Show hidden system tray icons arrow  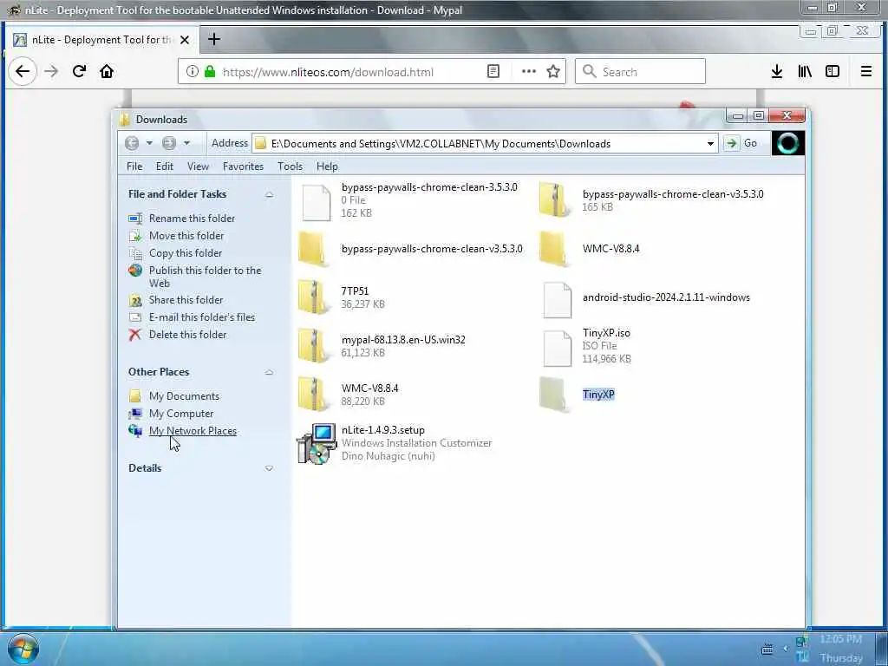tap(786, 649)
